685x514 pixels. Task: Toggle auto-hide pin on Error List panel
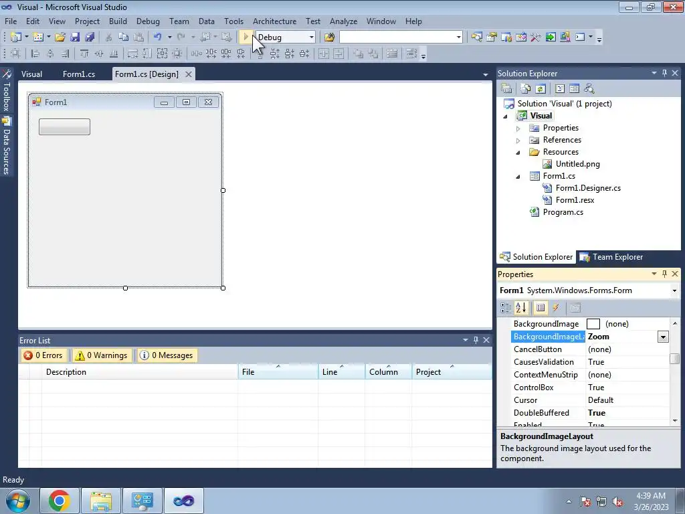pos(476,340)
